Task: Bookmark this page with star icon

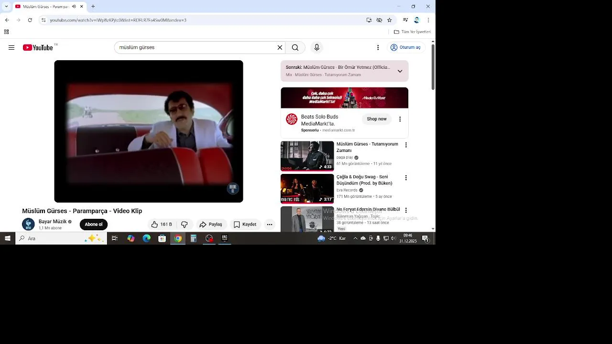Action: tap(389, 20)
